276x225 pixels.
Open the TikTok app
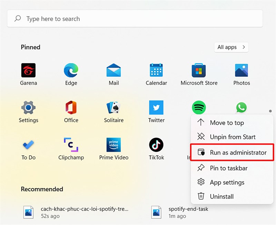click(156, 145)
